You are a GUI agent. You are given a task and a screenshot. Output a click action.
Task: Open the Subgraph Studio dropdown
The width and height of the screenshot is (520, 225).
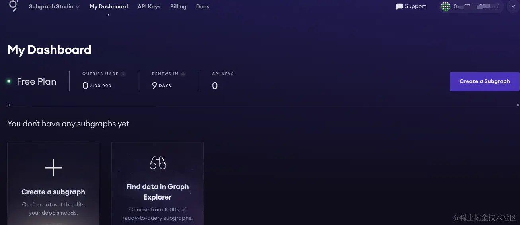click(55, 6)
